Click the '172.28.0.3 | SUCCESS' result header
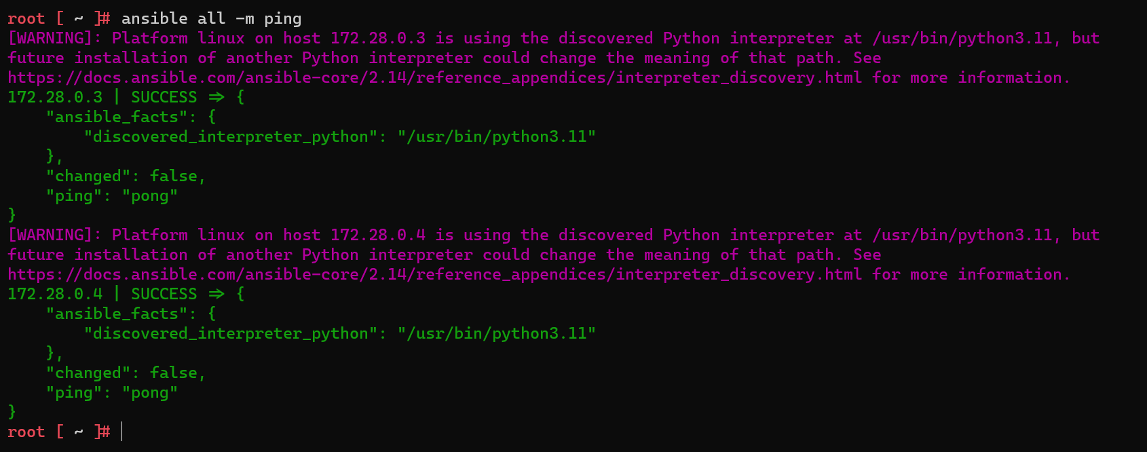 pos(102,98)
